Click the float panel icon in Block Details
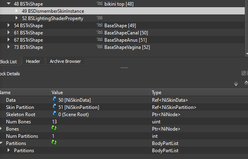The width and height of the screenshot is (248, 159). tap(244, 73)
